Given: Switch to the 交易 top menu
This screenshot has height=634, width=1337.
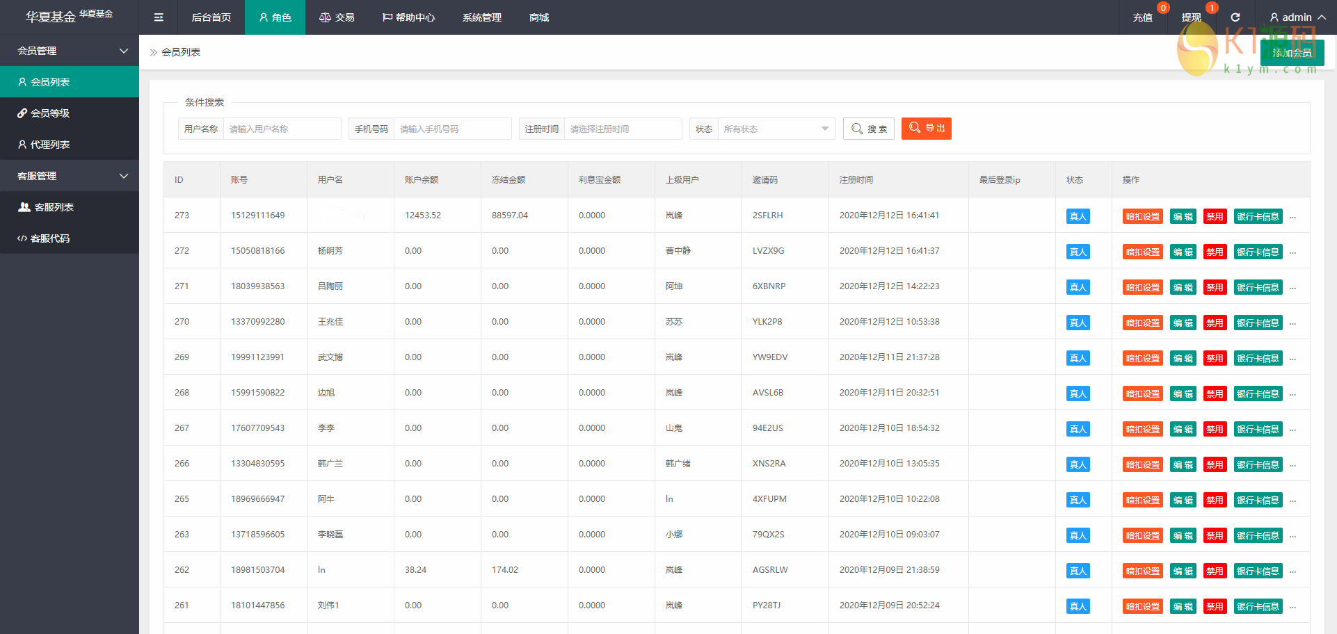Looking at the screenshot, I should coord(337,17).
